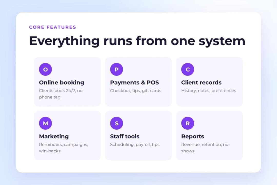Click the purple S icon for Staff tools
This screenshot has height=185, width=277.
(116, 123)
